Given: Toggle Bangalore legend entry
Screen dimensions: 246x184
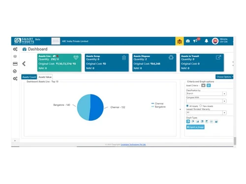Looking at the screenshot, I should pyautogui.click(x=158, y=107).
